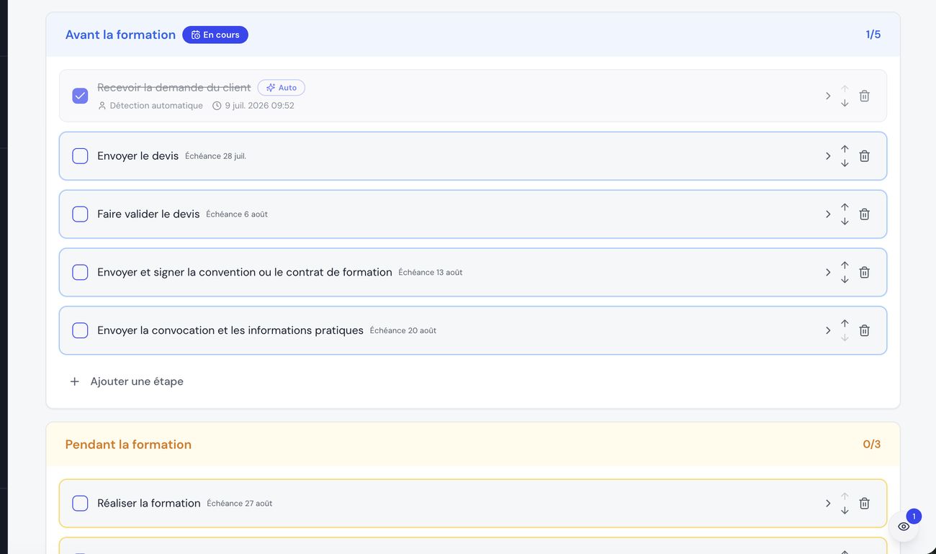The height and width of the screenshot is (554, 936).
Task: Move the convention ou contrat step down
Action: click(x=845, y=280)
